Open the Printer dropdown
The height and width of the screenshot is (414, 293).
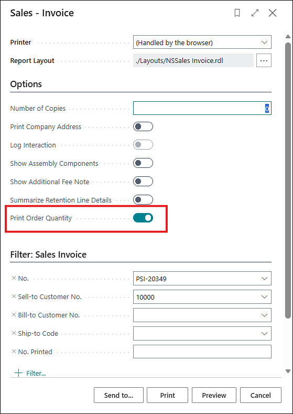(202, 43)
